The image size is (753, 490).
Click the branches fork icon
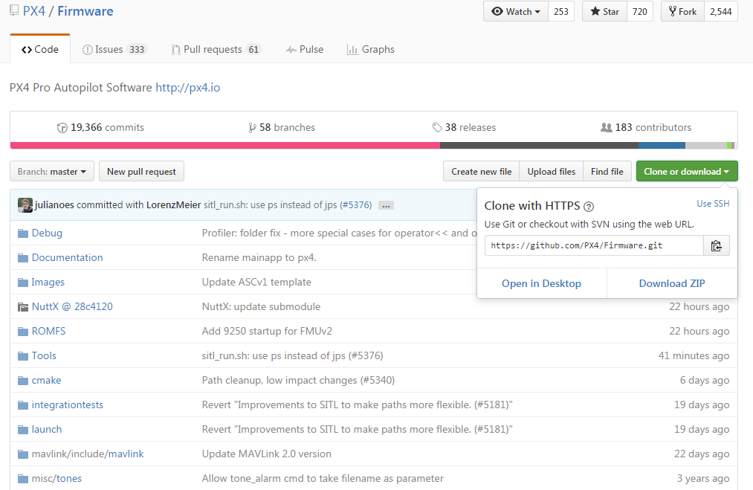click(x=252, y=128)
